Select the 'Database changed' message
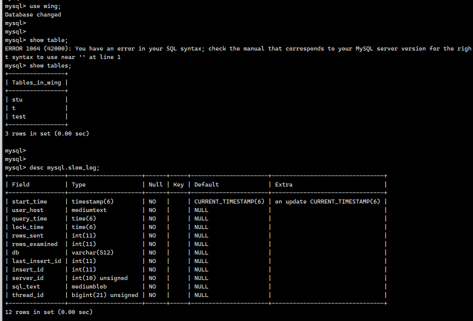 click(x=33, y=14)
